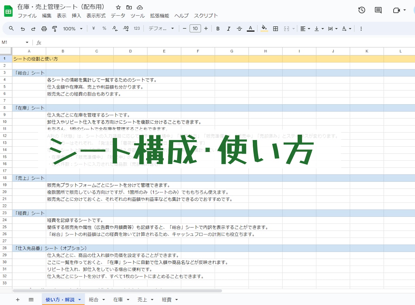Show more toolbar options

361,29
